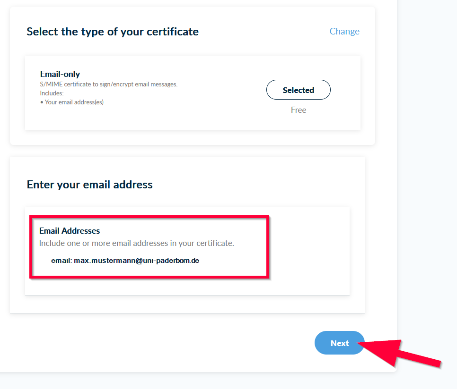Click the blank space right of the red box
This screenshot has width=457, height=389.
coord(310,250)
